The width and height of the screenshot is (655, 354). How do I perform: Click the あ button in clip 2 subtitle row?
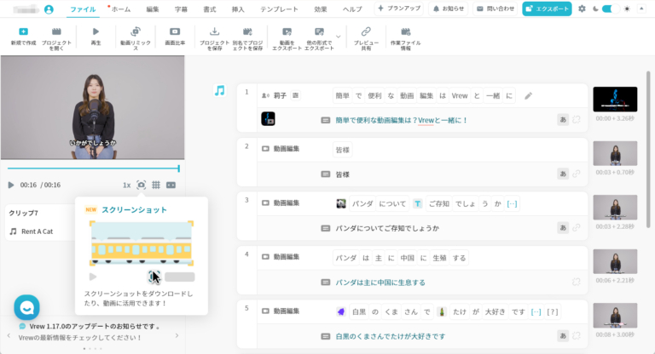click(x=563, y=174)
